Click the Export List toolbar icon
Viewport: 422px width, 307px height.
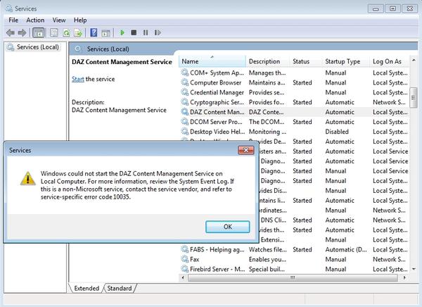tap(78, 33)
